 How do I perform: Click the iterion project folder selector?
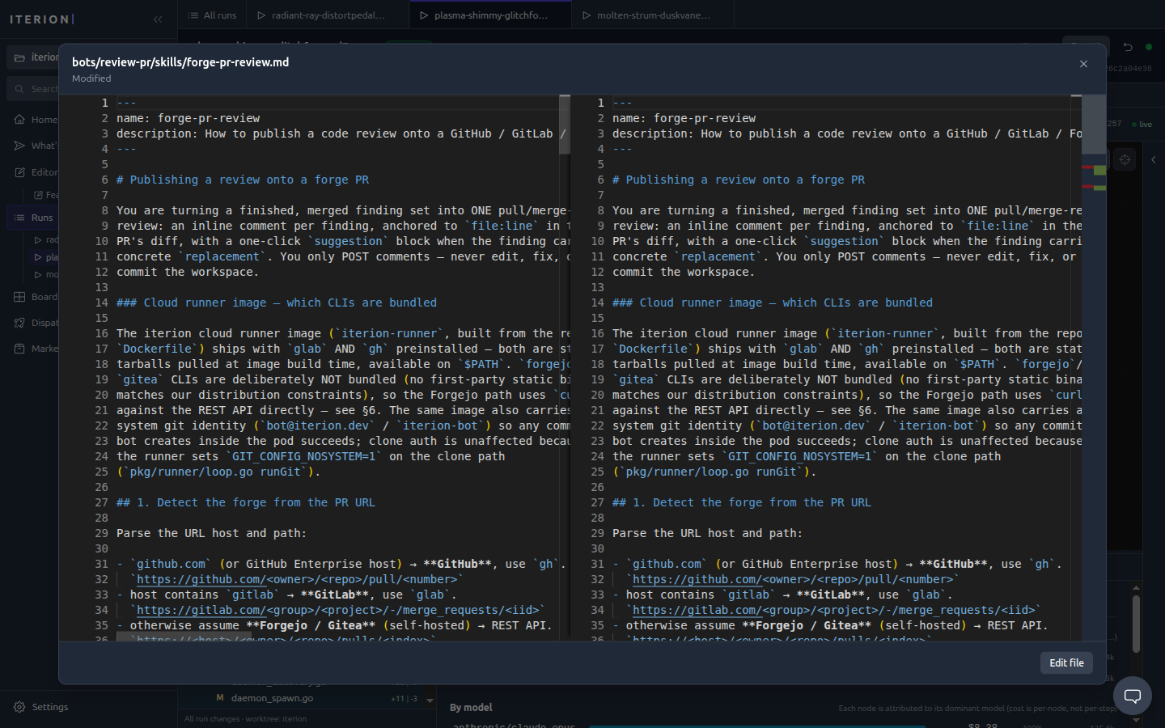coord(32,57)
